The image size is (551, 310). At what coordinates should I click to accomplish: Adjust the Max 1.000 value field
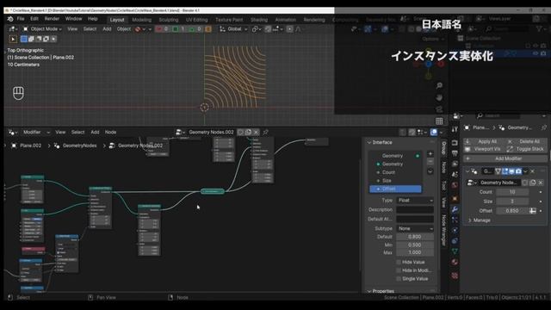pos(415,252)
